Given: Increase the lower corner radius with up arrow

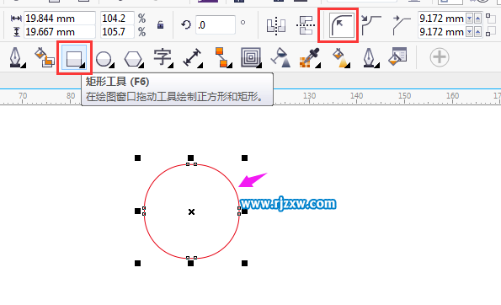Looking at the screenshot, I should pos(477,32).
